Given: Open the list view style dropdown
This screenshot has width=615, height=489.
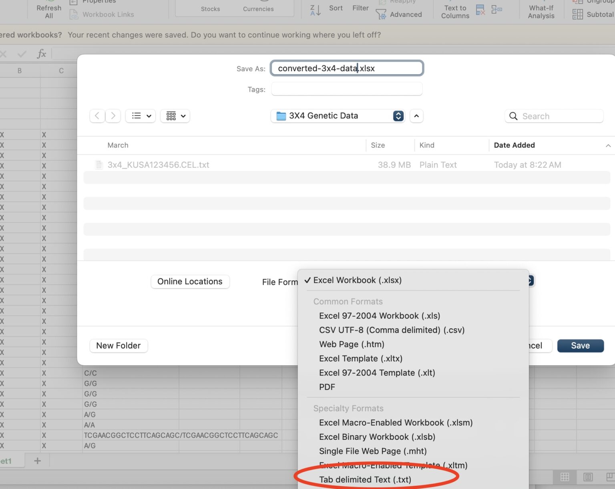Looking at the screenshot, I should click(x=140, y=116).
